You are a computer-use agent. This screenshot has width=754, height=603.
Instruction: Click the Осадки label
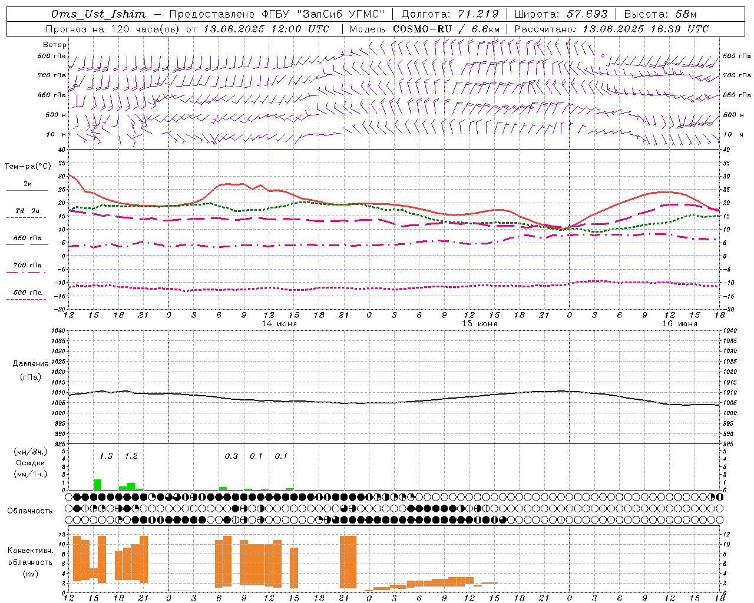tap(31, 463)
